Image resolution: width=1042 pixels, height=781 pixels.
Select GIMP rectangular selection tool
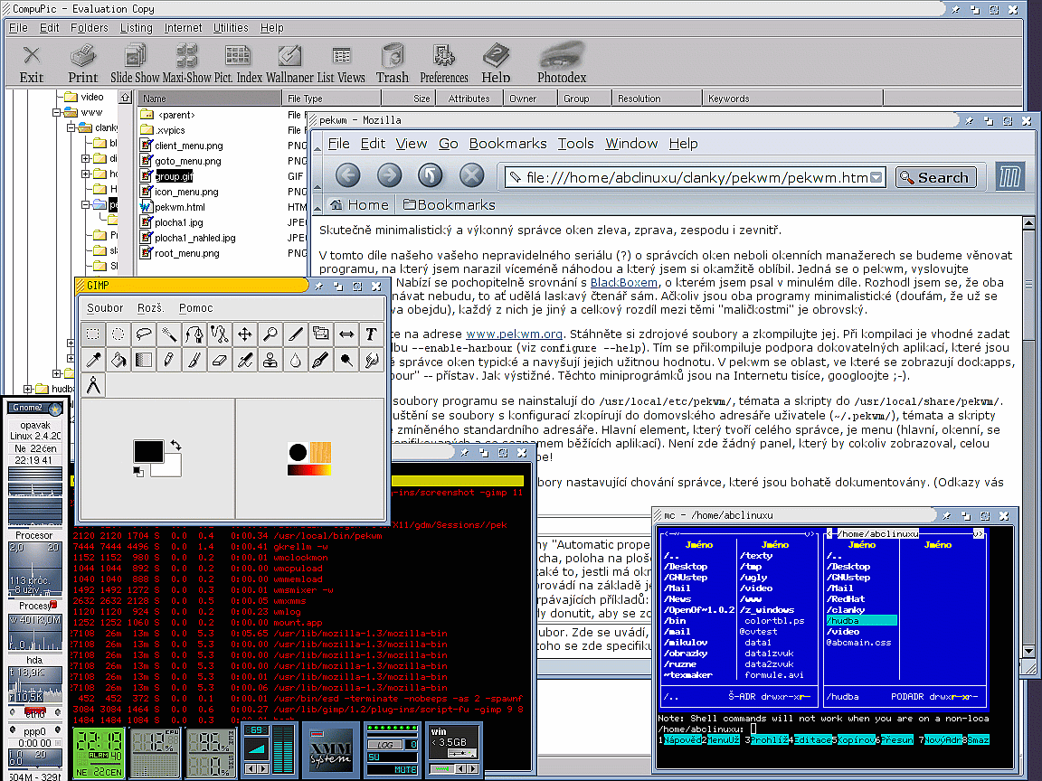[93, 334]
